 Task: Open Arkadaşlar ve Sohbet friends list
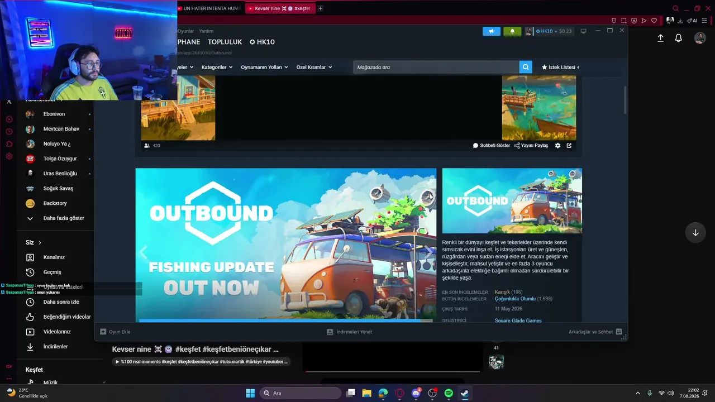click(595, 332)
